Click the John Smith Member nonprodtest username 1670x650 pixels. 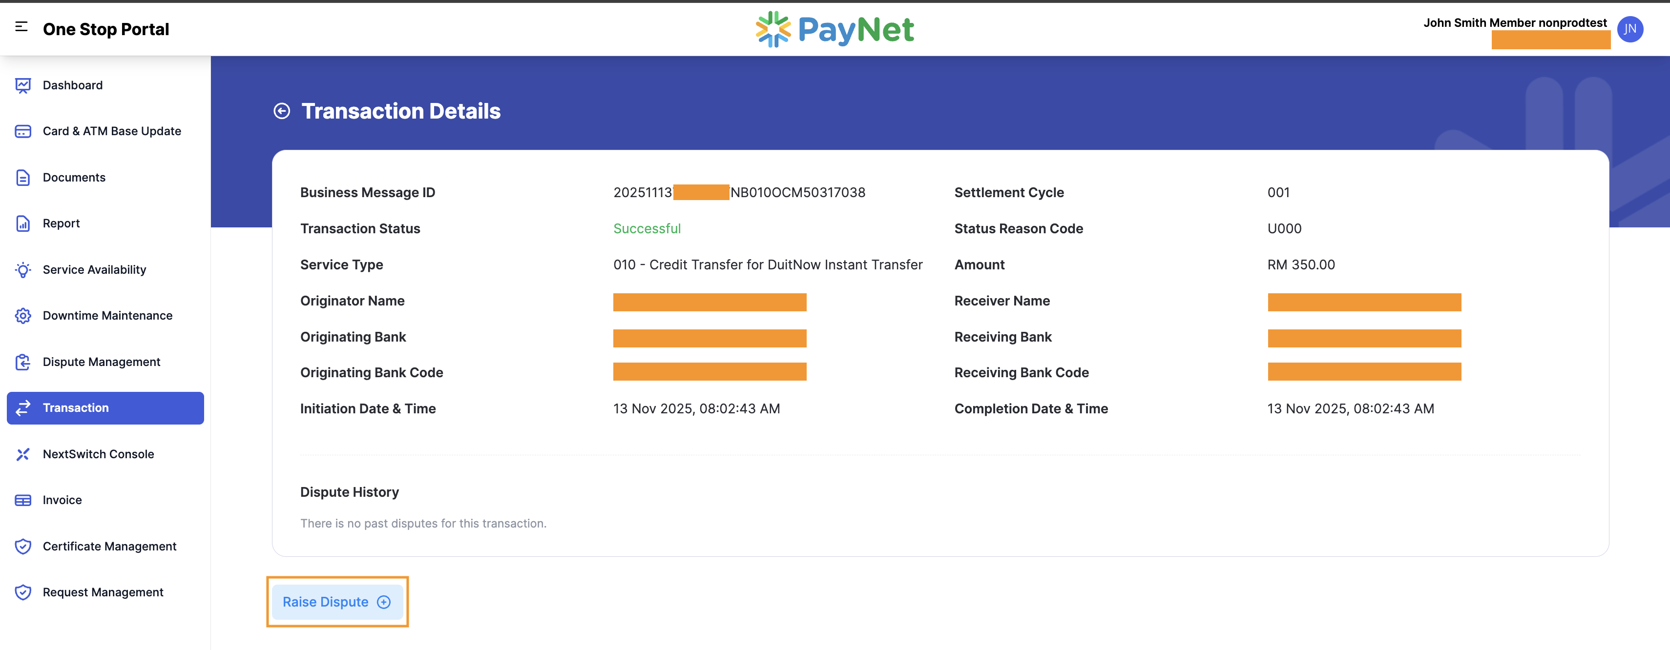pyautogui.click(x=1514, y=22)
